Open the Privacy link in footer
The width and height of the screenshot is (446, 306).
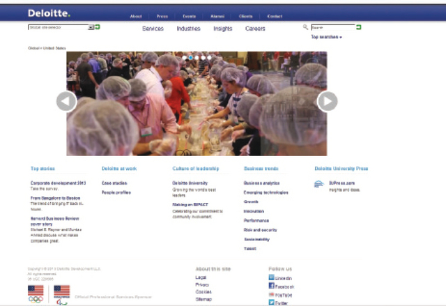click(x=201, y=284)
